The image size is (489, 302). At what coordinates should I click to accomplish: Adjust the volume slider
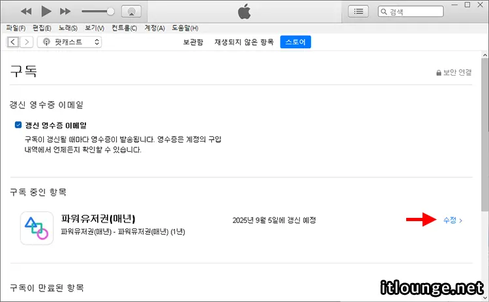click(98, 12)
